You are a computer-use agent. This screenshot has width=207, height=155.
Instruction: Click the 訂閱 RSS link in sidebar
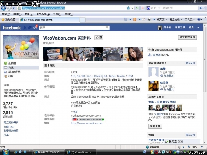point(9,127)
